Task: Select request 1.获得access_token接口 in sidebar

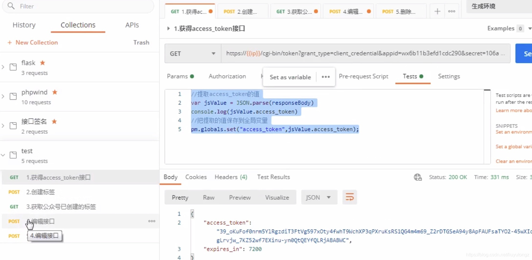Action: coord(80,177)
